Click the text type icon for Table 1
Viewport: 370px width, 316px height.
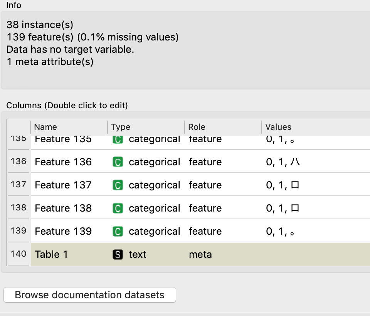coord(118,254)
